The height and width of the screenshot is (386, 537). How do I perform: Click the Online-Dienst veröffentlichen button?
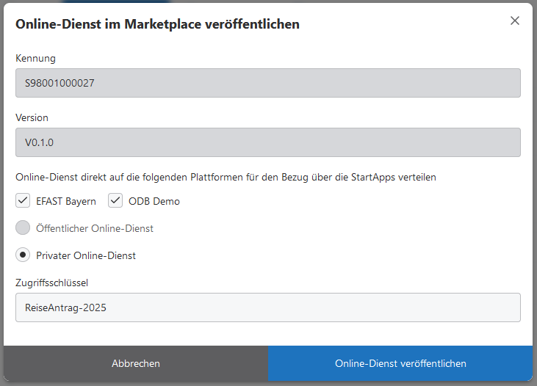pyautogui.click(x=400, y=363)
